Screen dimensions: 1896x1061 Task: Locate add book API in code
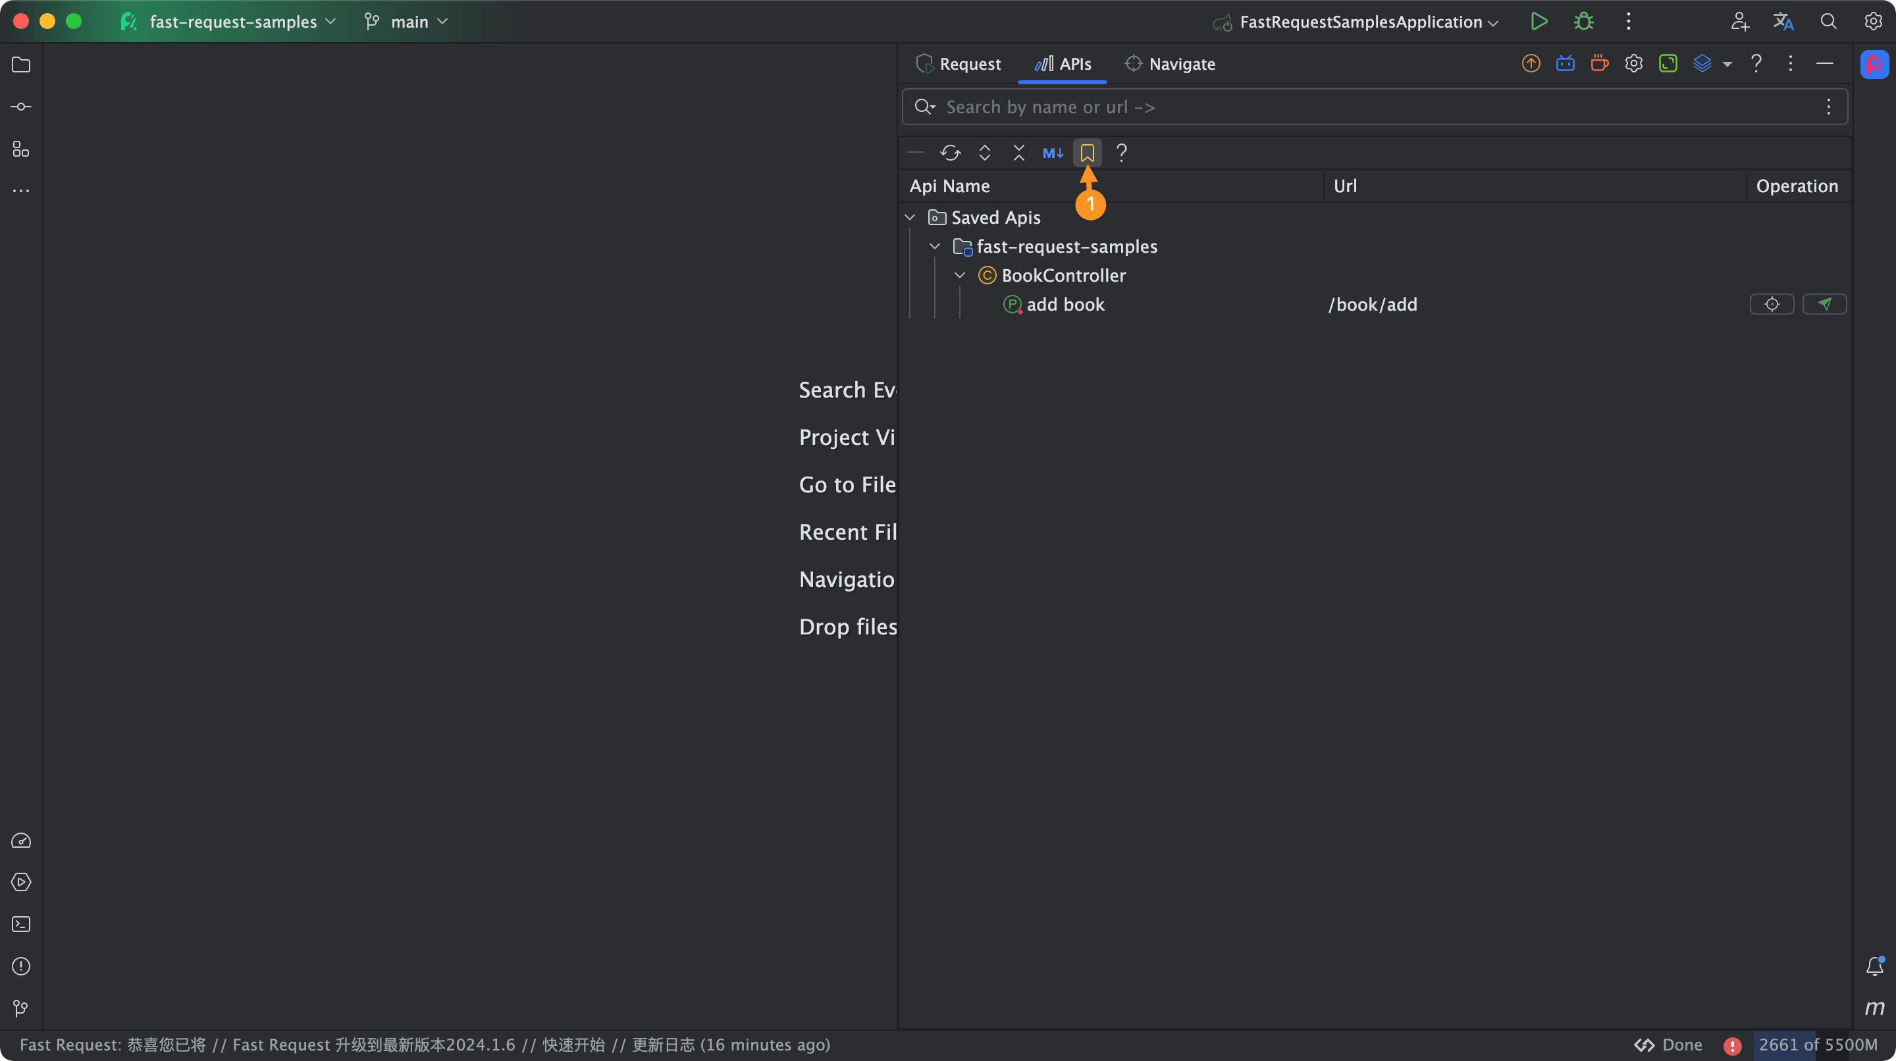(1772, 304)
